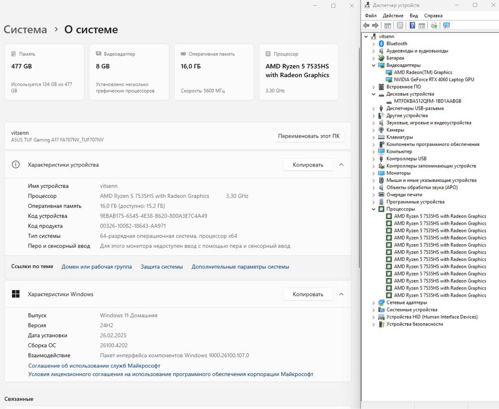The height and width of the screenshot is (409, 499).
Task: Collapse the Характеристики устройства section chevron
Action: (x=341, y=164)
